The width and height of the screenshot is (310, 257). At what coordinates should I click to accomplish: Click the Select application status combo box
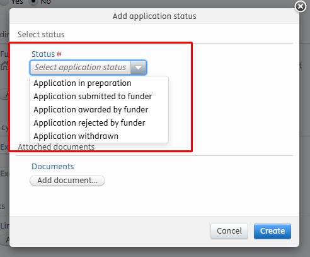[88, 68]
